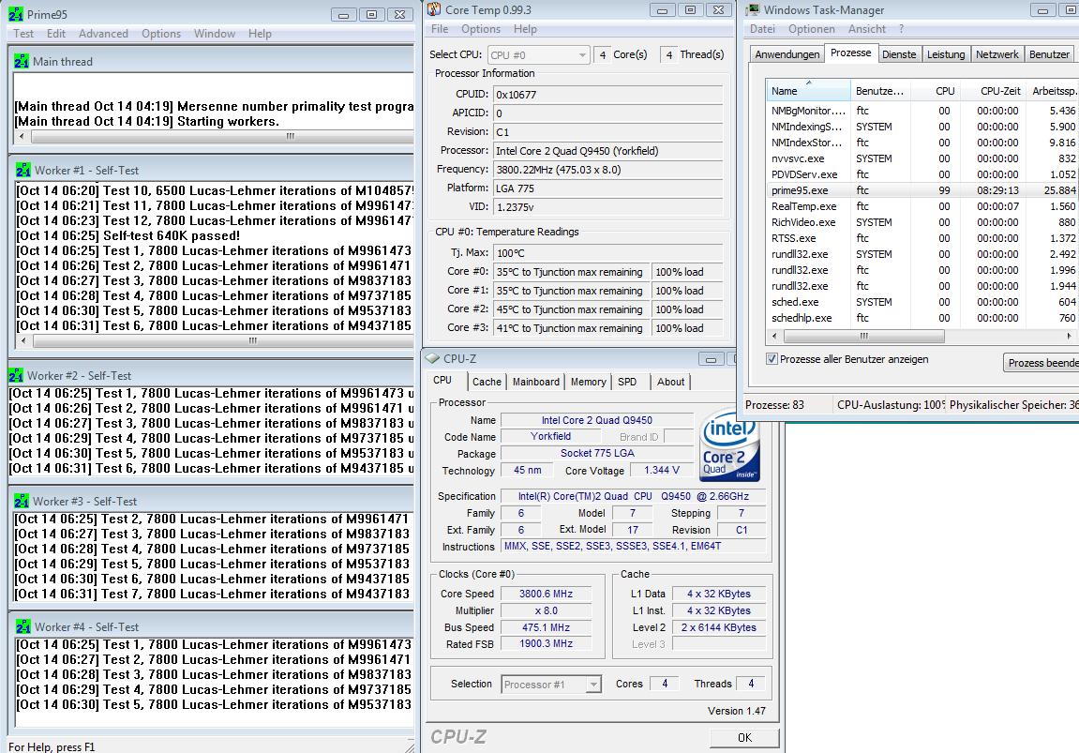
Task: Open the File menu in Core Temp
Action: pos(440,29)
